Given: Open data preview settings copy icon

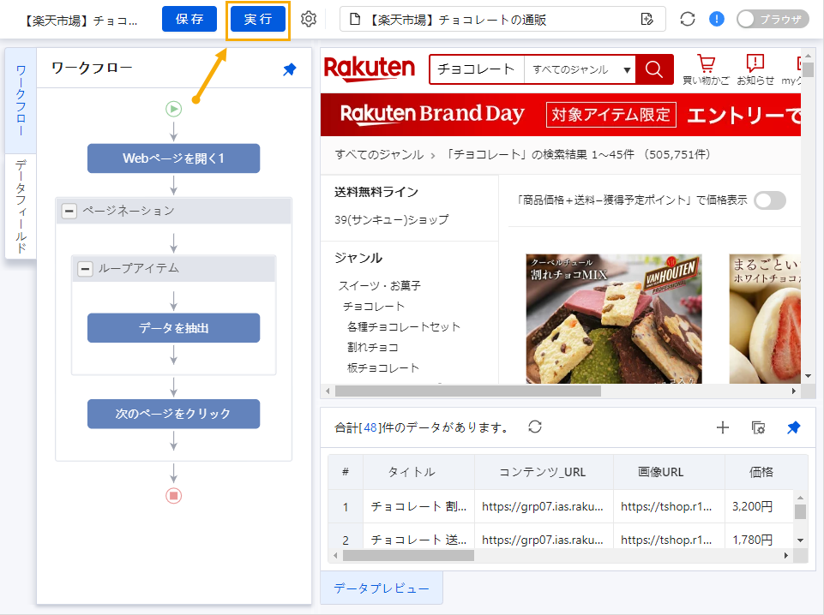Looking at the screenshot, I should [758, 427].
